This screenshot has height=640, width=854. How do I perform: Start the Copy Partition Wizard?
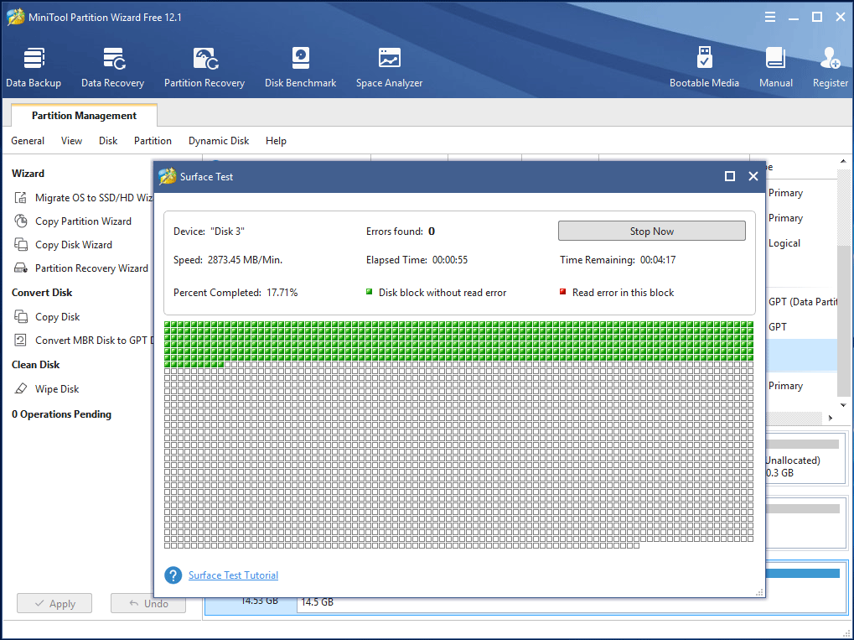(83, 221)
